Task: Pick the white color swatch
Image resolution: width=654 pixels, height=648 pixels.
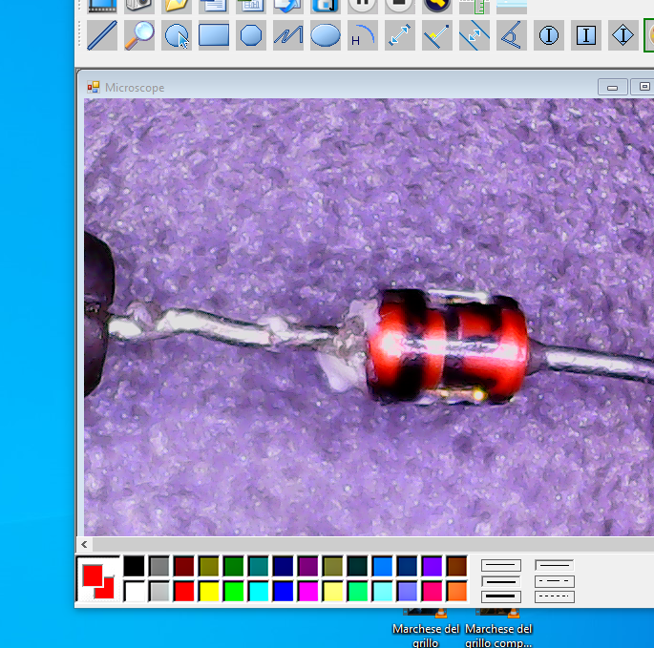Action: pyautogui.click(x=134, y=591)
